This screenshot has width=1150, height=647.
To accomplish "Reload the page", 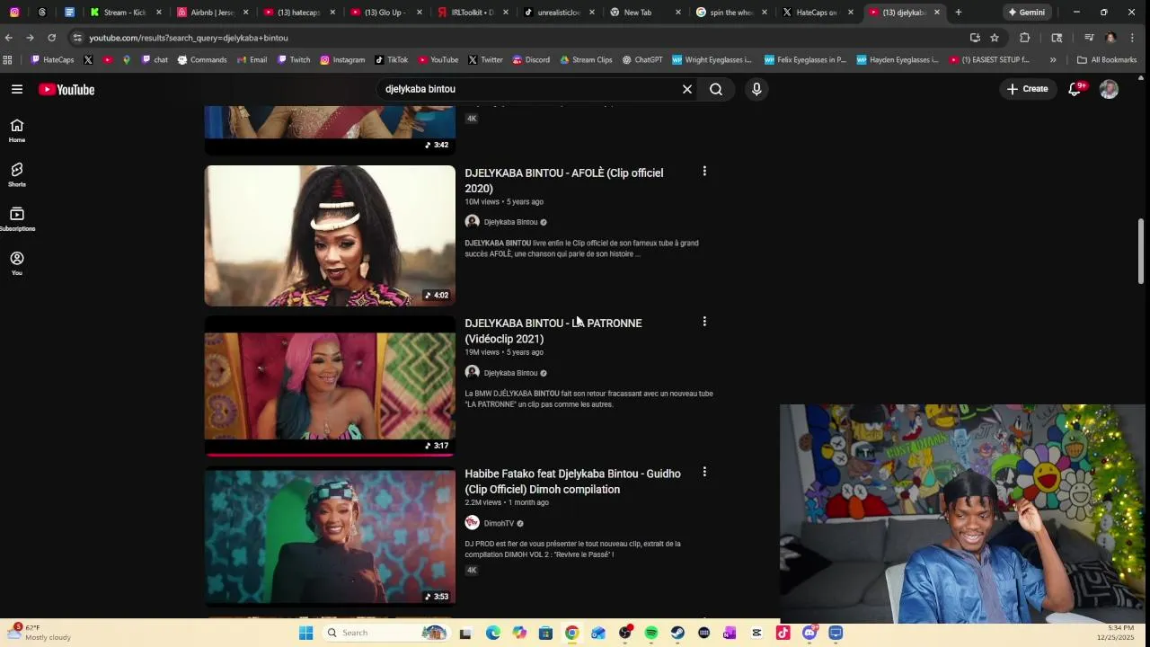I will coord(51,38).
